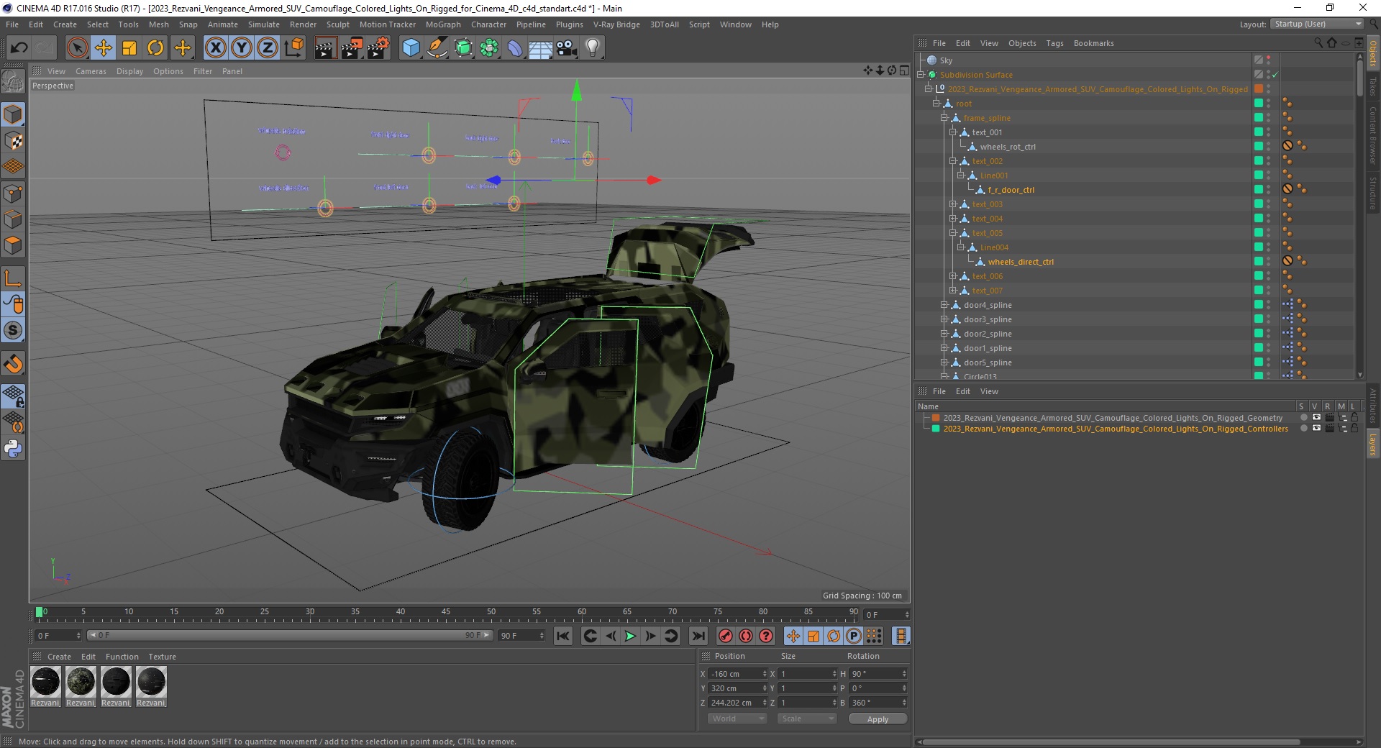This screenshot has height=748, width=1381.
Task: Select the Live Selection tool
Action: click(77, 48)
